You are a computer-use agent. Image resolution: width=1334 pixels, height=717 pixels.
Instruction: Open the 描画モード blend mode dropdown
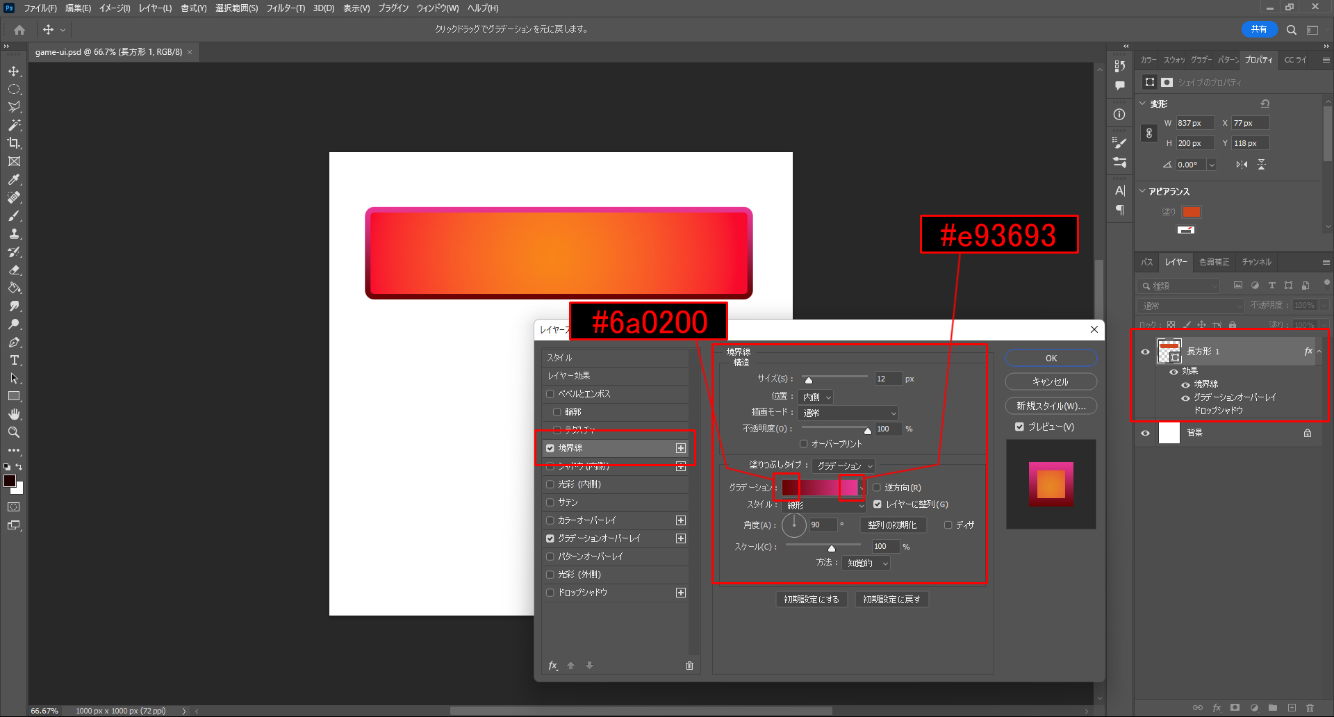(849, 413)
